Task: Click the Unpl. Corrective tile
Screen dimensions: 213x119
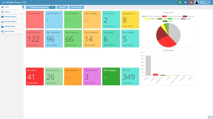Action: [35, 20]
